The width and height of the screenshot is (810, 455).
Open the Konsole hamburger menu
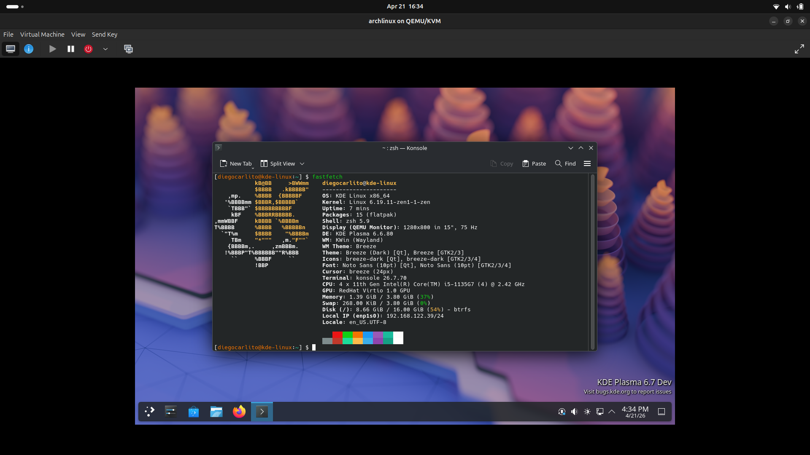point(587,163)
